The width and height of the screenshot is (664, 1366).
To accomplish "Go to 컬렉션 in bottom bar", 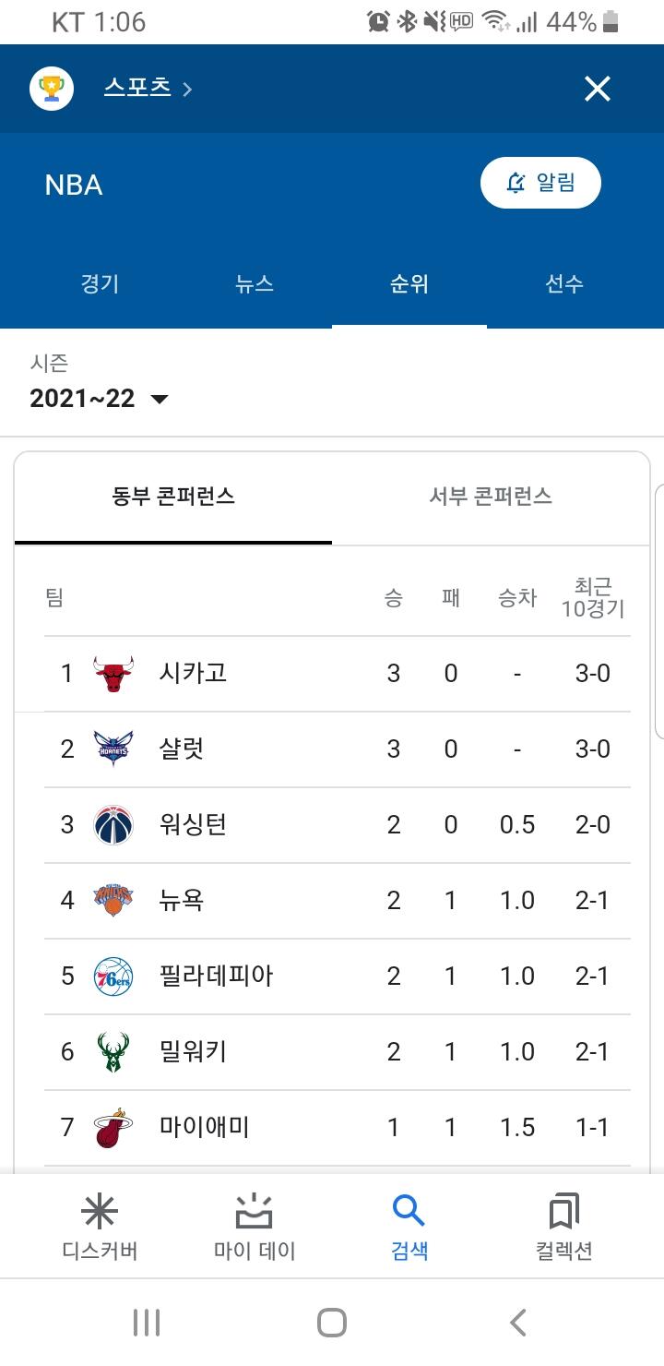I will [x=564, y=1226].
